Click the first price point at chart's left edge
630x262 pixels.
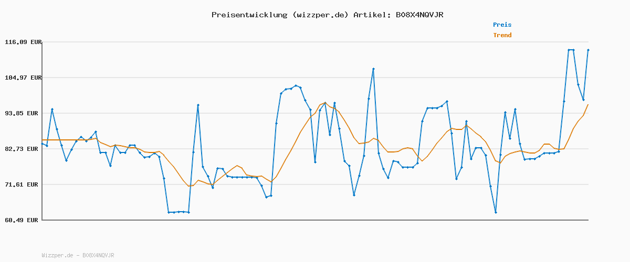(42, 144)
